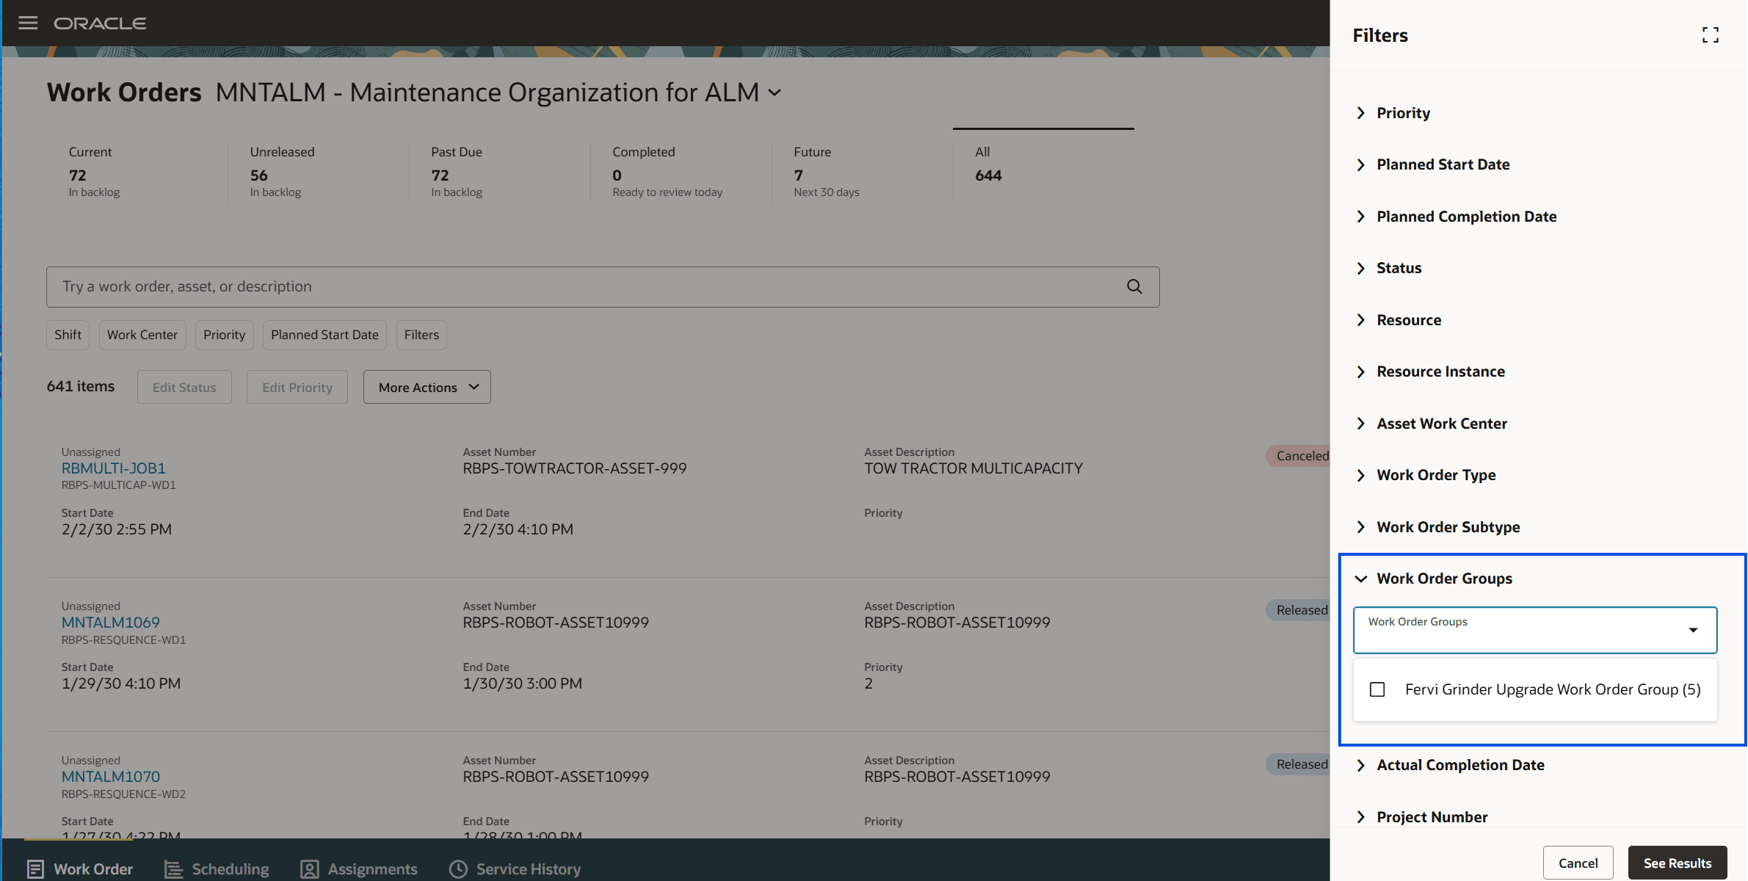This screenshot has width=1748, height=881.
Task: Open work order MNTALM1069 link
Action: 111,623
